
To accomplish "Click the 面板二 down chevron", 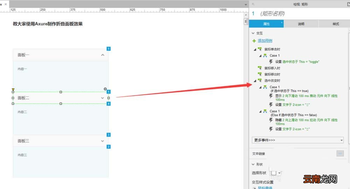I will tap(103, 98).
